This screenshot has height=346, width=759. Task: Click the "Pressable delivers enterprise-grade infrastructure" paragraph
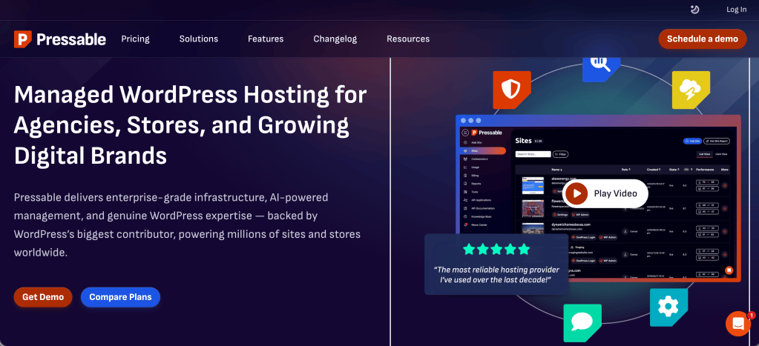(x=187, y=225)
